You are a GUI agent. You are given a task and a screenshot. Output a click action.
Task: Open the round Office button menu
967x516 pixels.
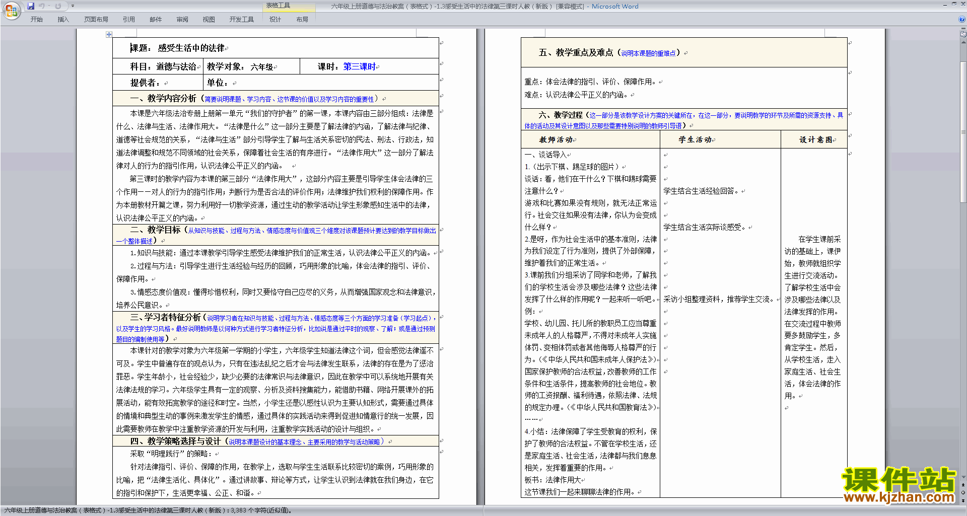tap(11, 11)
